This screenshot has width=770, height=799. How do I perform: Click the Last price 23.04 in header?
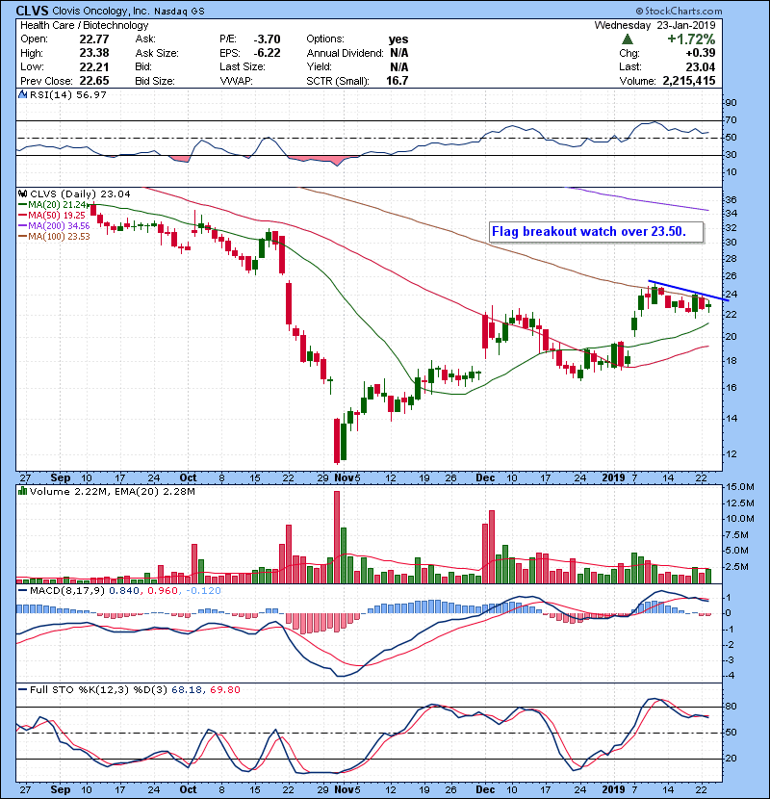(700, 66)
